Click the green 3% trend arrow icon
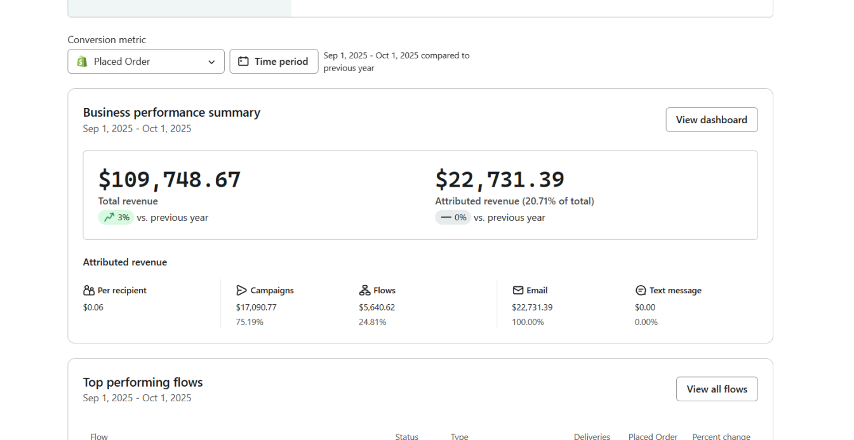The height and width of the screenshot is (440, 854). tap(109, 217)
